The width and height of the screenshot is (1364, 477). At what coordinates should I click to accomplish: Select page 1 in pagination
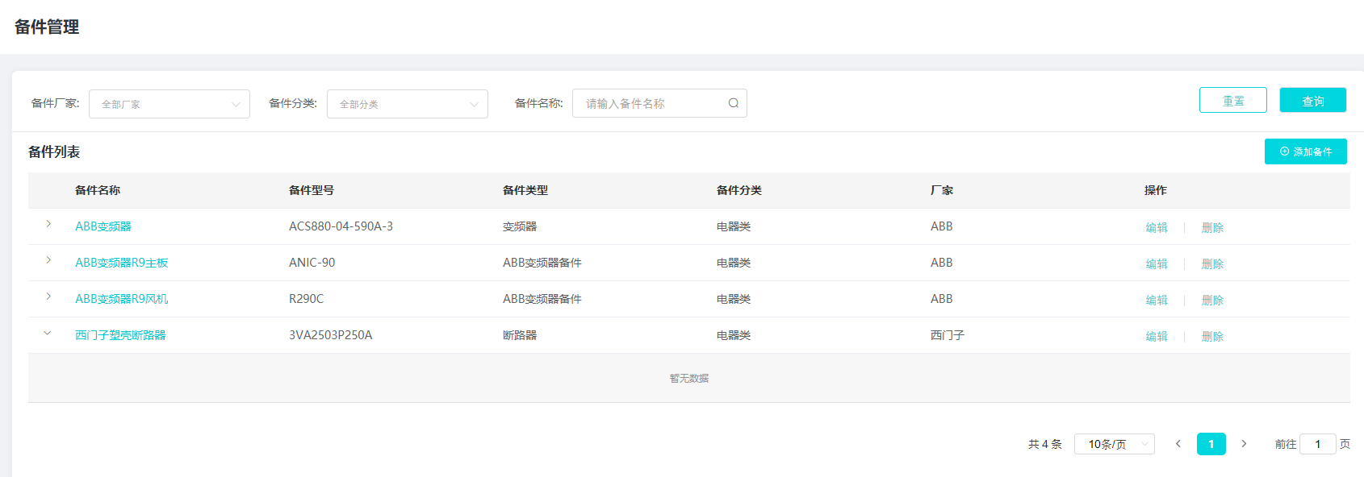(1211, 444)
